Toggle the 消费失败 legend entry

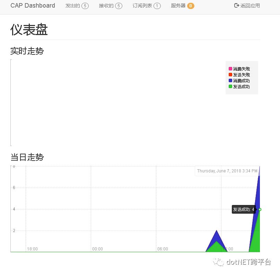click(239, 68)
